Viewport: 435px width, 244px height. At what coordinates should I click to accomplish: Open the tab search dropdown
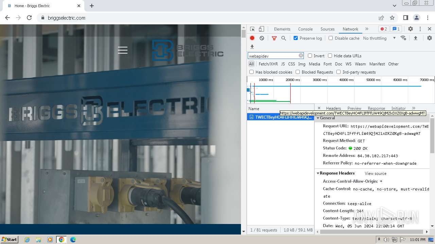(x=394, y=6)
